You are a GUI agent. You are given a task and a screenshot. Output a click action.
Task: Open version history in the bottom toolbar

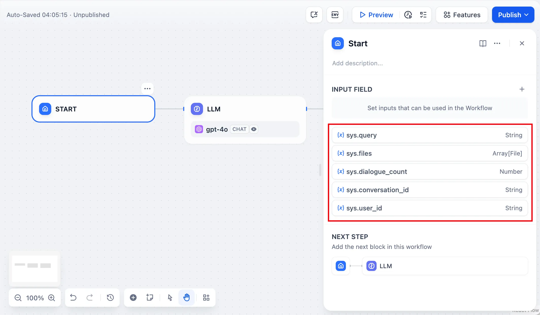click(x=110, y=298)
